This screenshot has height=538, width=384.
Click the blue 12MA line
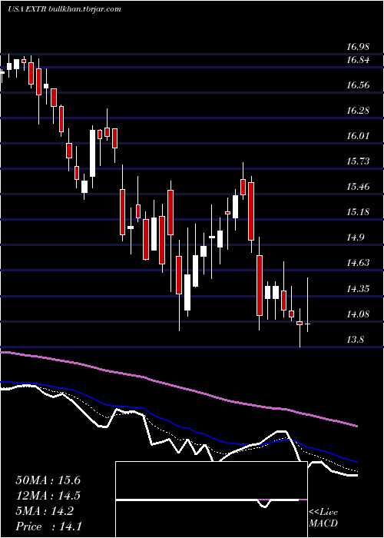pos(178,427)
